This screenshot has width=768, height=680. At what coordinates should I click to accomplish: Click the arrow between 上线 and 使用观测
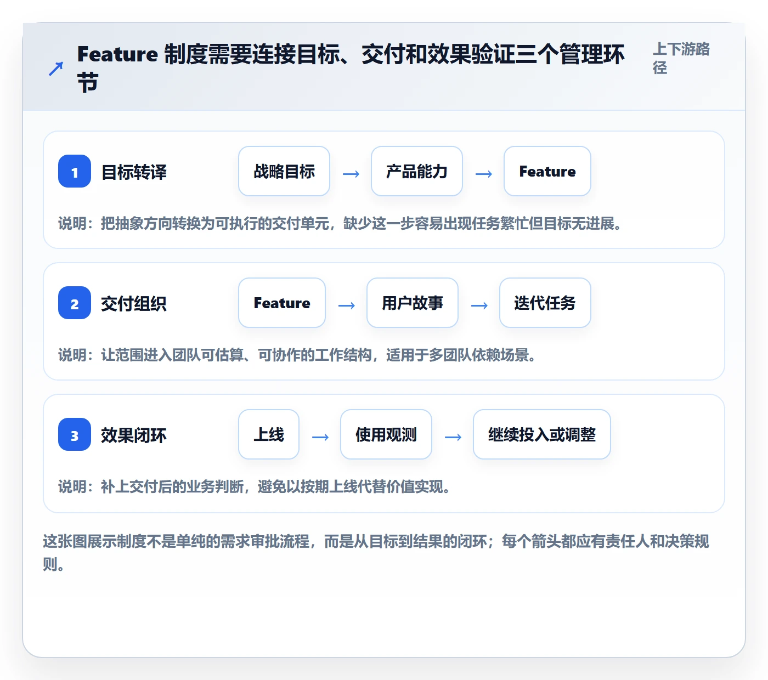[x=320, y=437]
